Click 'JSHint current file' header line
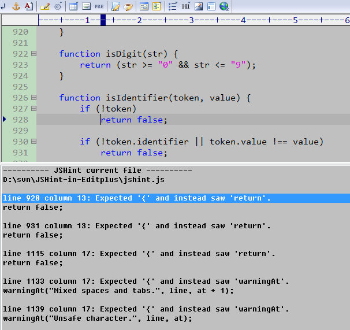This screenshot has height=330, width=350. (x=98, y=170)
